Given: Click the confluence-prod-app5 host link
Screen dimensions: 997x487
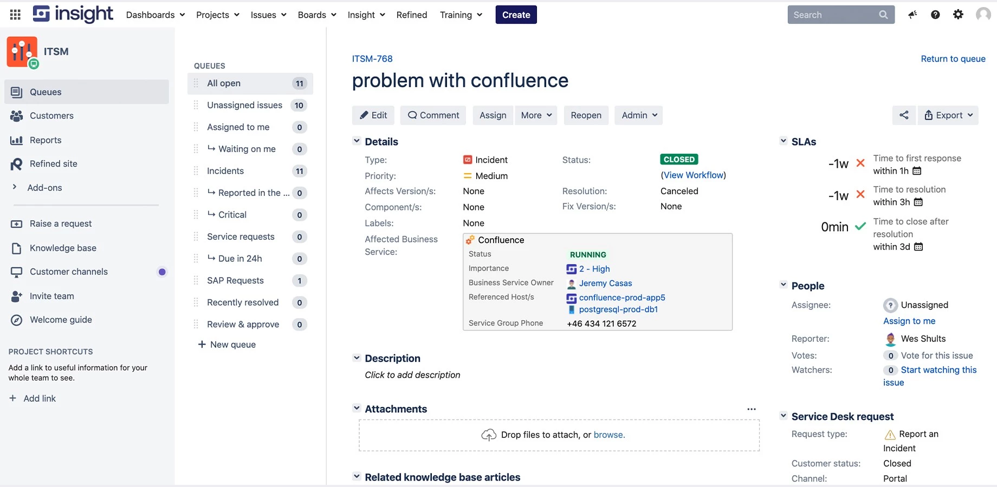Looking at the screenshot, I should [x=622, y=298].
